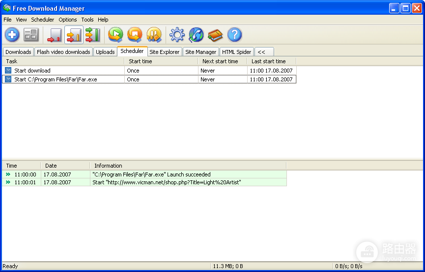Close the Free Download Manager window
The image size is (425, 272).
417,8
